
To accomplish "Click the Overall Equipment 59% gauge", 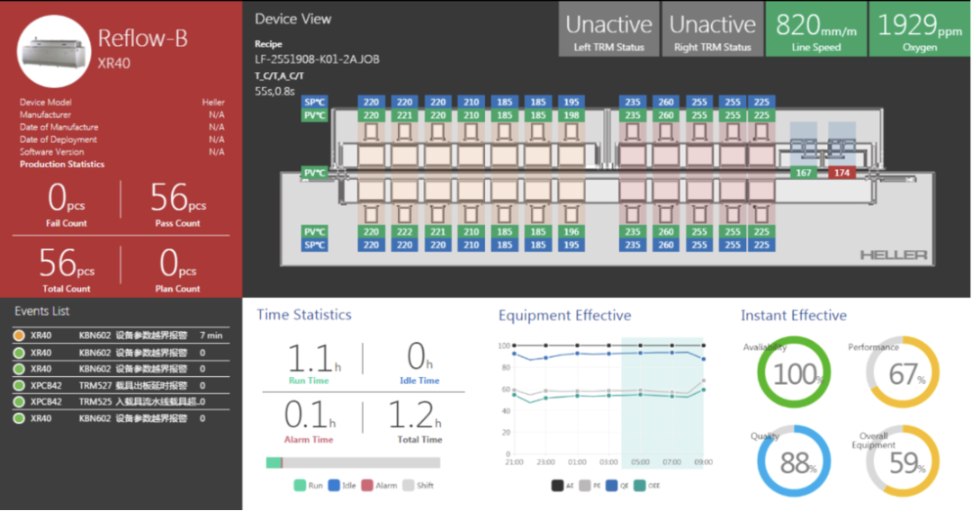I will tap(904, 461).
